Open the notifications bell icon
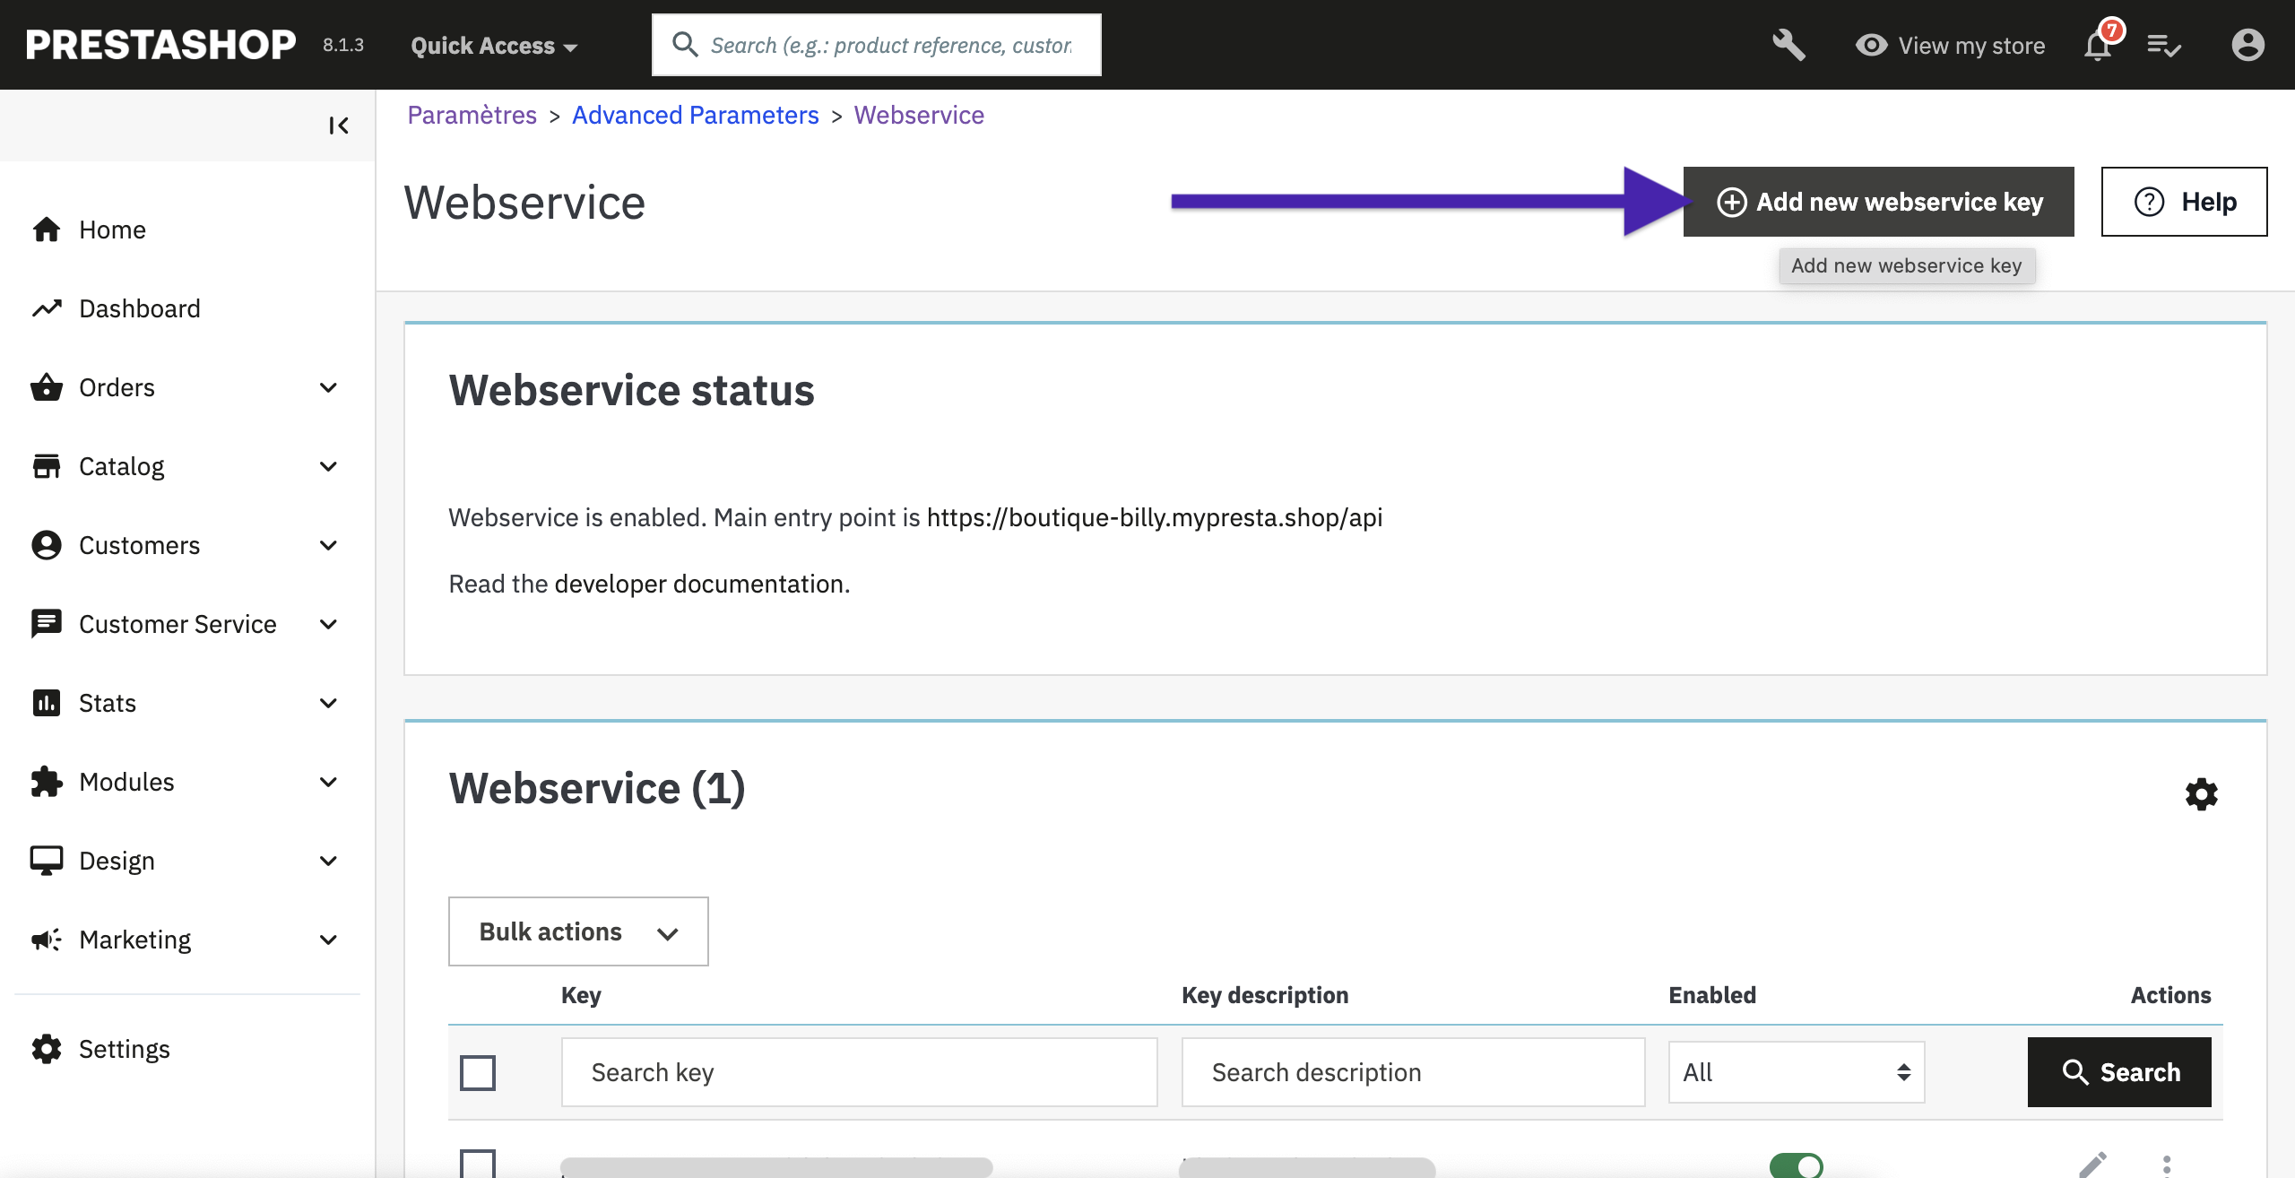The width and height of the screenshot is (2295, 1178). coord(2098,45)
